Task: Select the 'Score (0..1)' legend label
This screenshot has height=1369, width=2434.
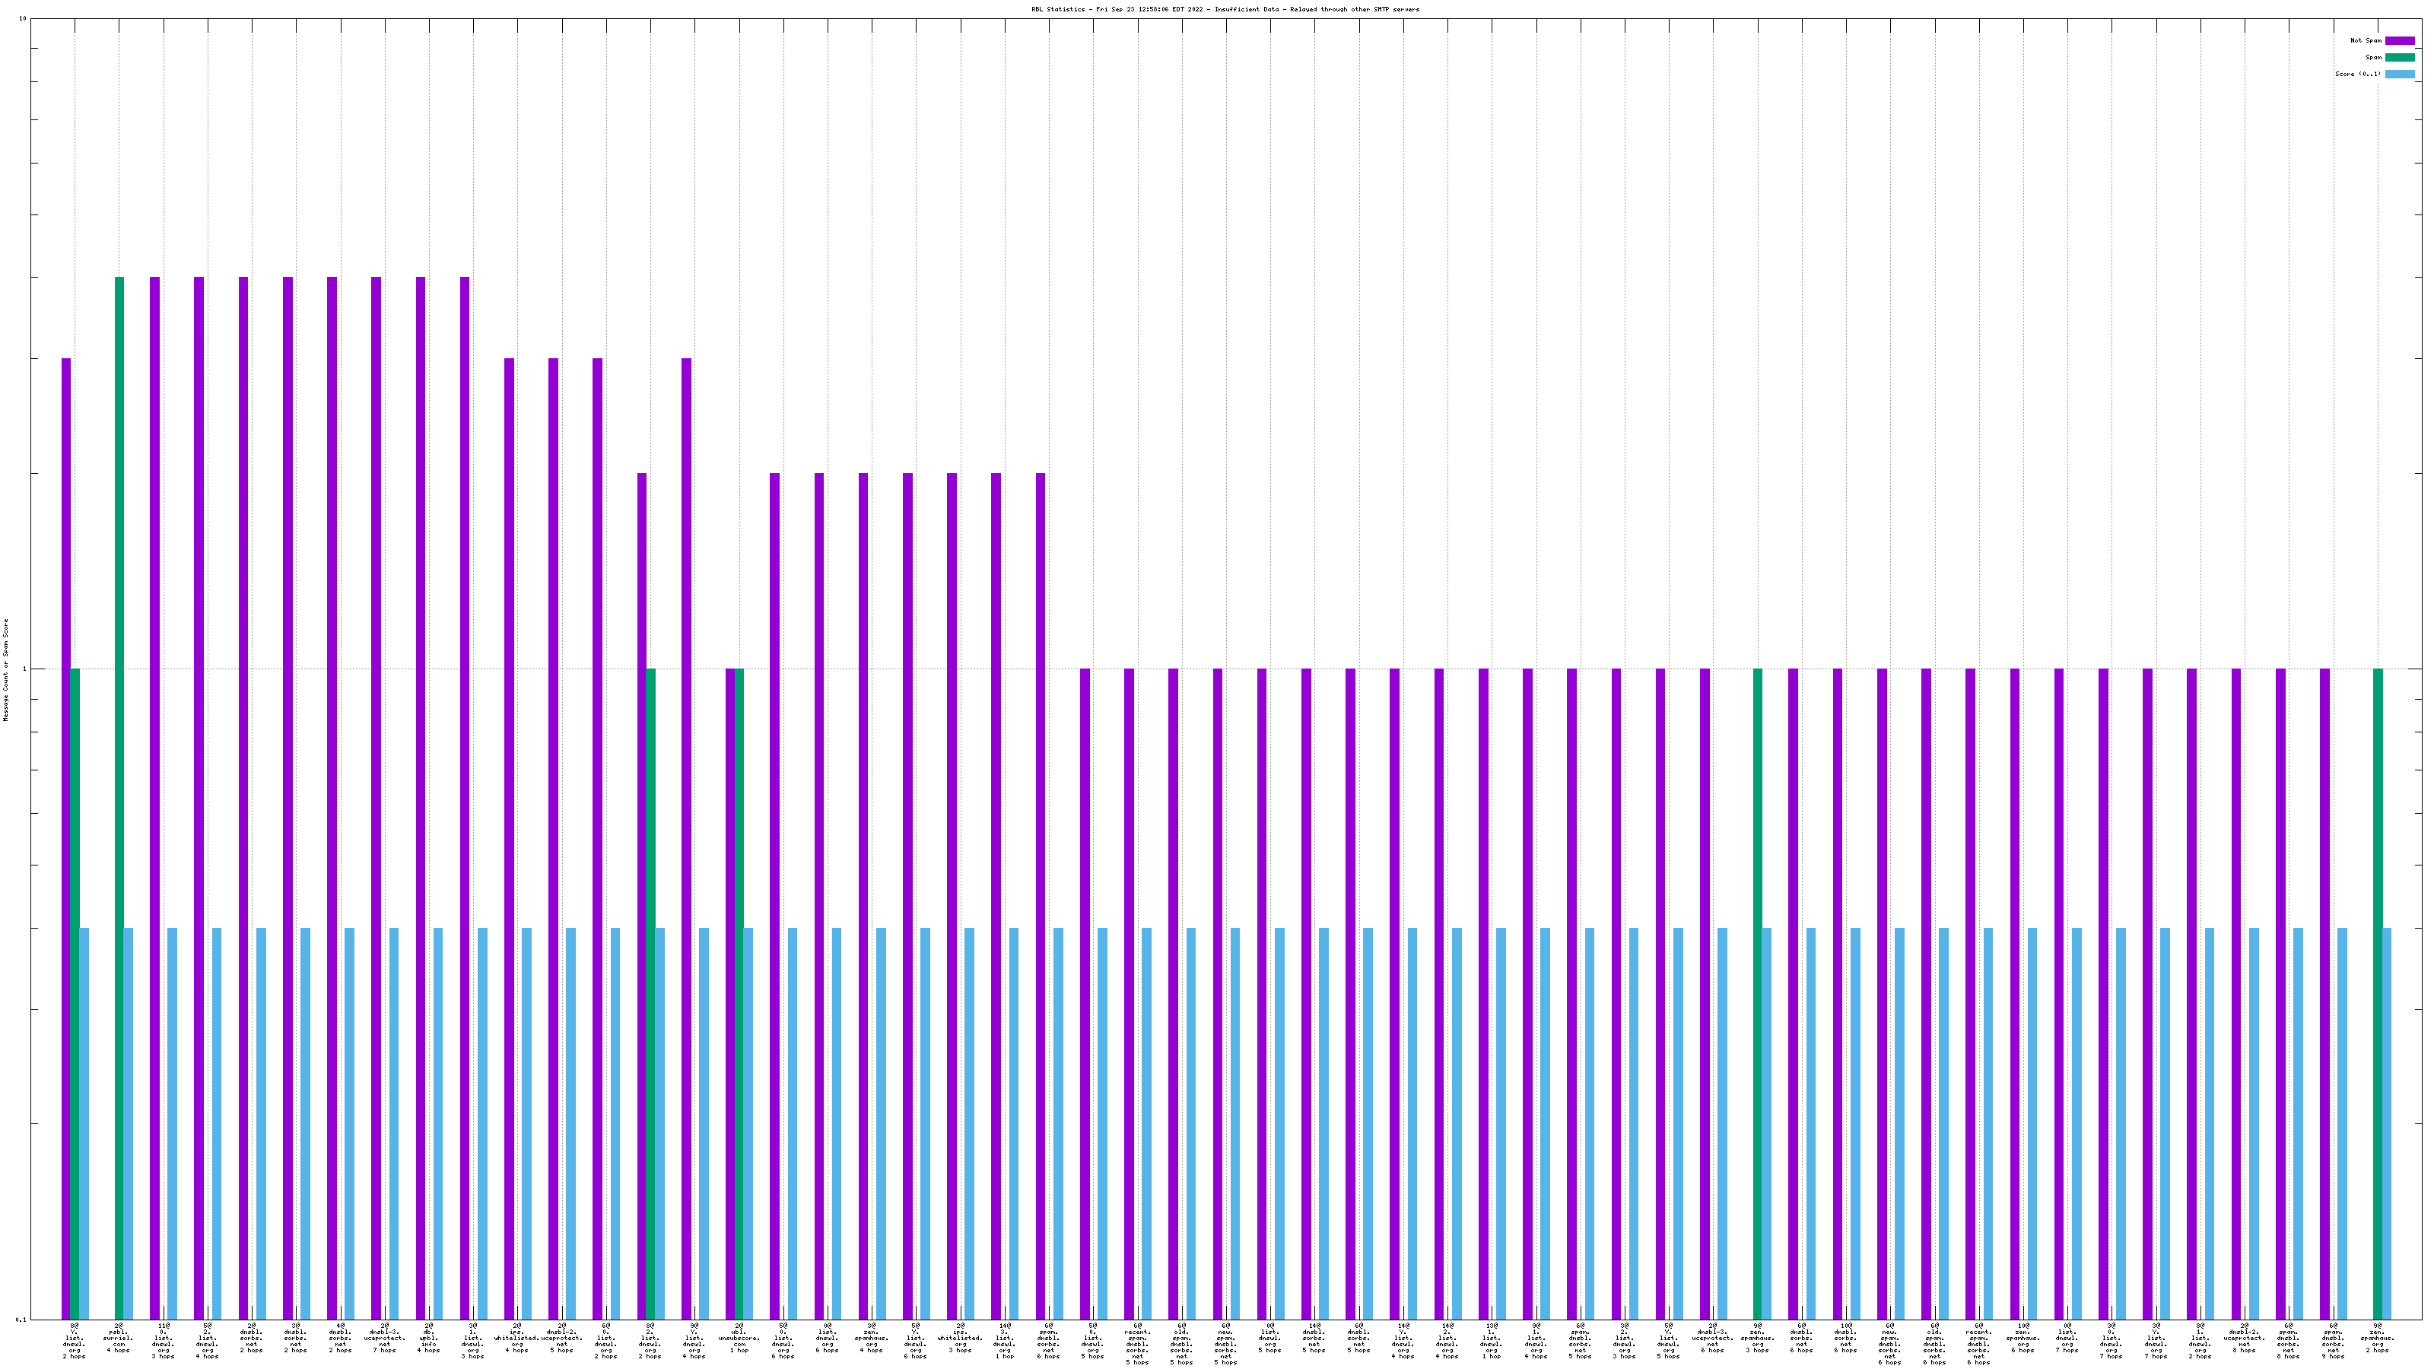Action: 2357,75
